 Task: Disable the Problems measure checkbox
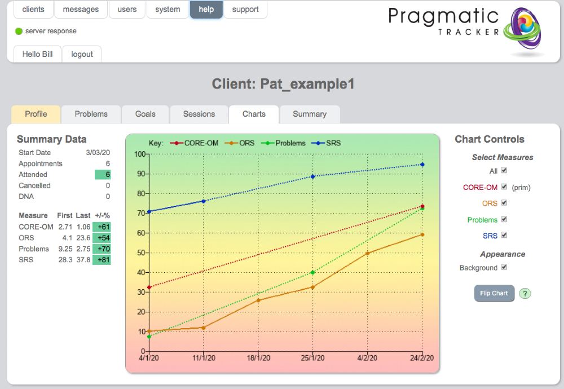pos(504,219)
